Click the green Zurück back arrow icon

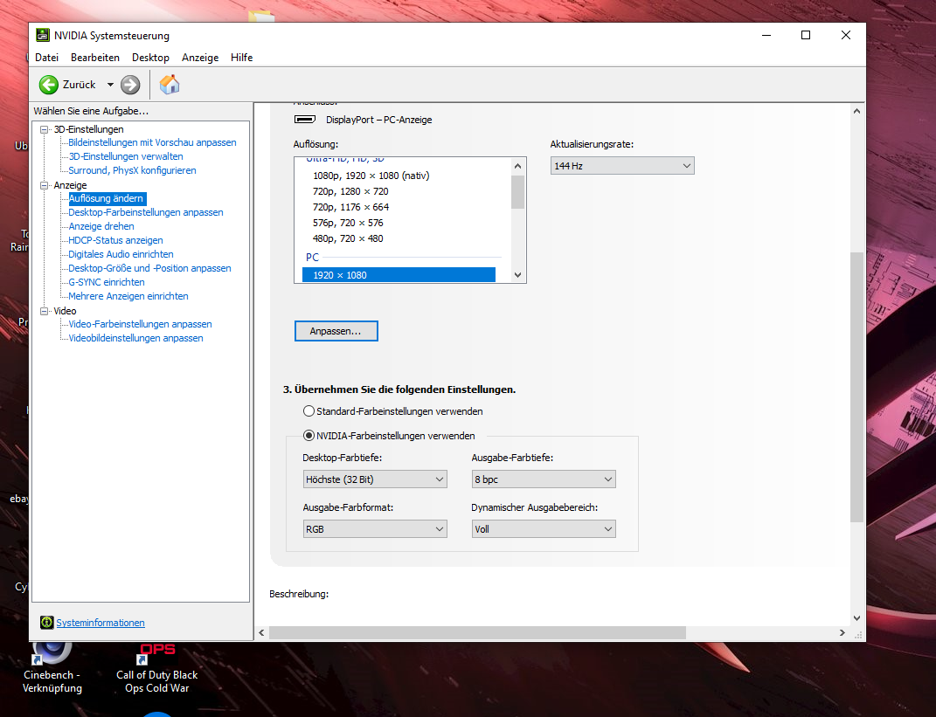tap(49, 85)
